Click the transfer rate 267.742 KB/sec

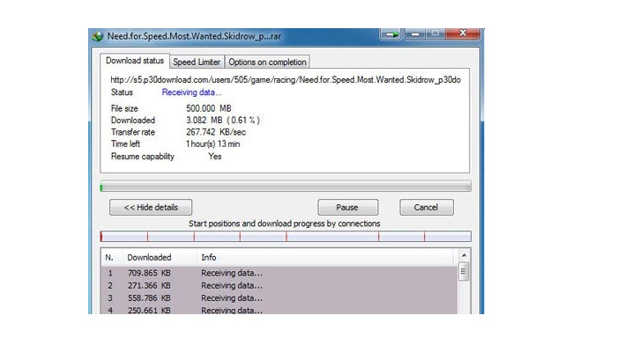click(216, 132)
